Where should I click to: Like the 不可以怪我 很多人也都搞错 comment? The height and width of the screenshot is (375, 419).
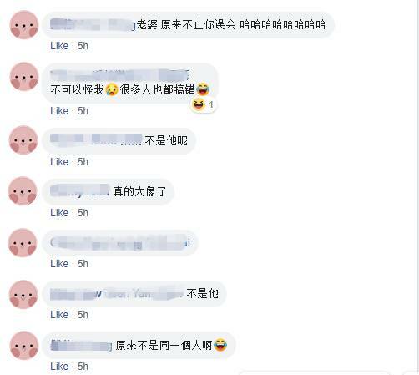coord(59,111)
